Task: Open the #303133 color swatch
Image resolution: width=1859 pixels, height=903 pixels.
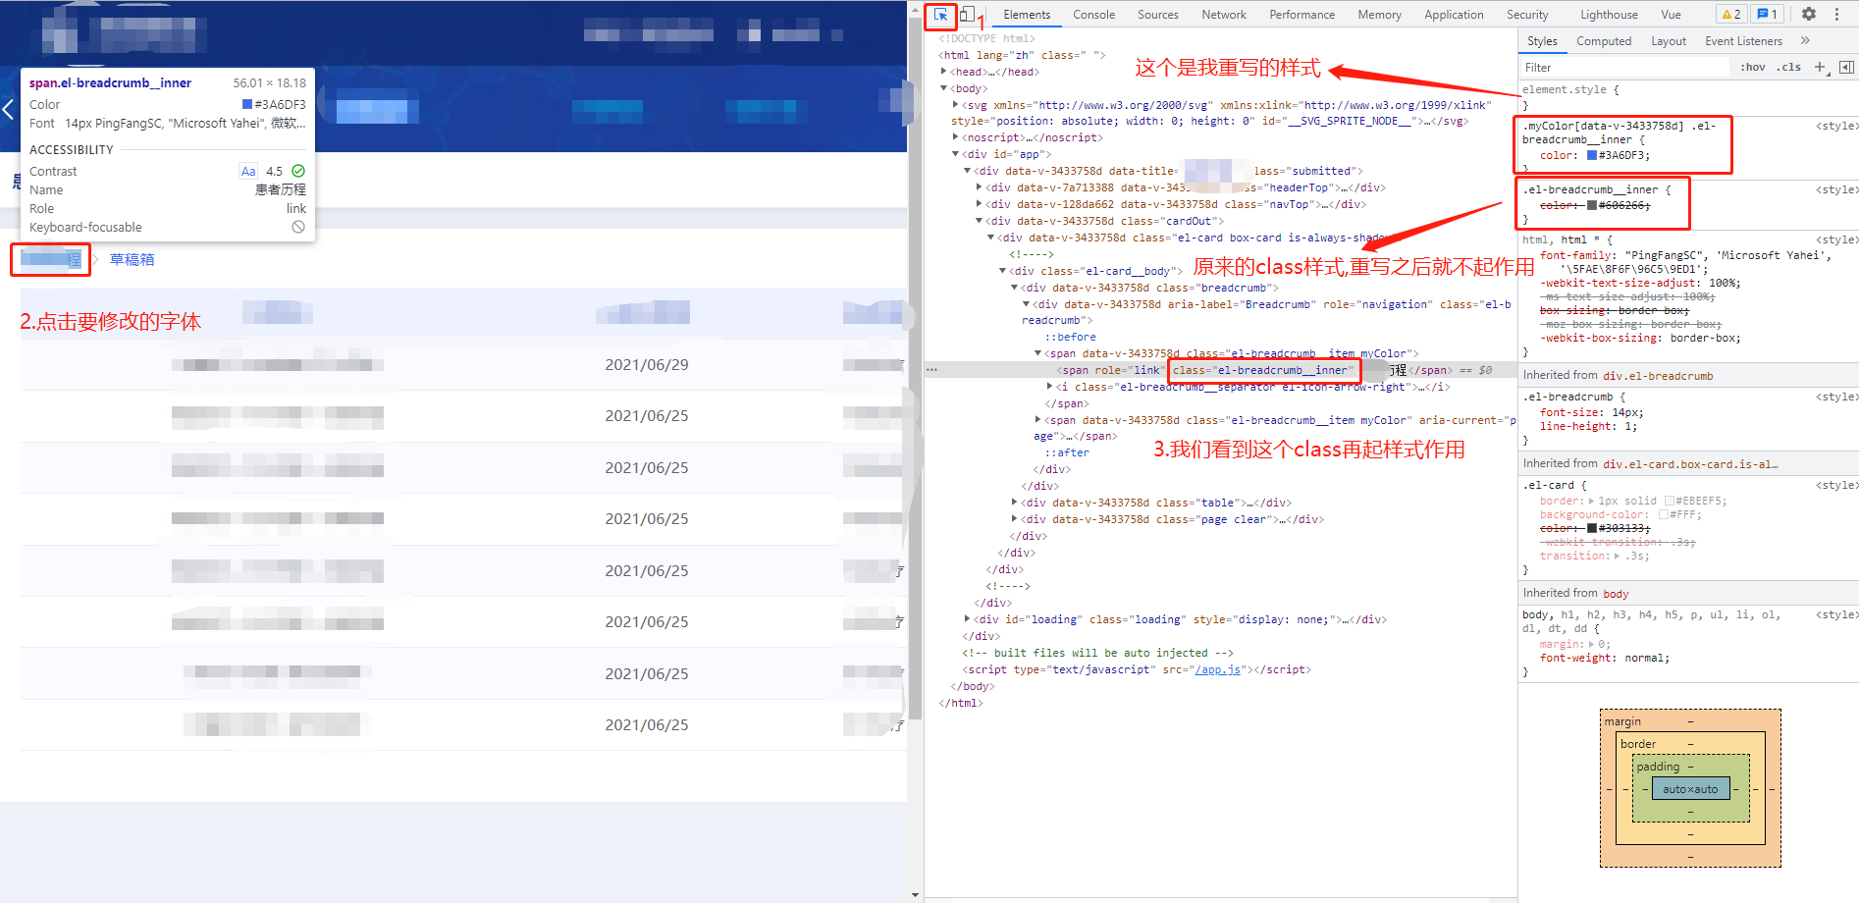Action: [1592, 528]
